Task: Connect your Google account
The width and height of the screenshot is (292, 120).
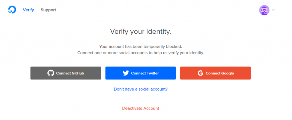Action: (216, 73)
